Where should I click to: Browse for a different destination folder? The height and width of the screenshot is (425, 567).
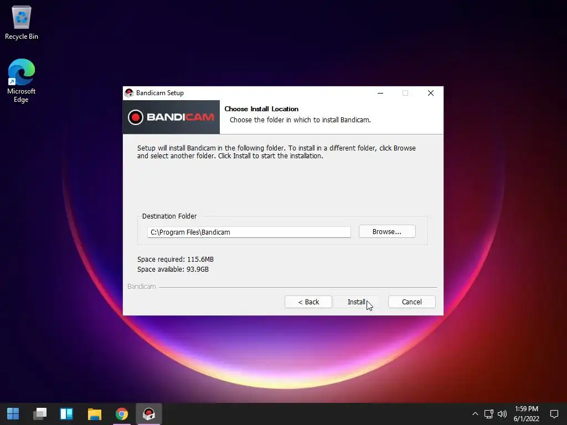[x=387, y=232]
